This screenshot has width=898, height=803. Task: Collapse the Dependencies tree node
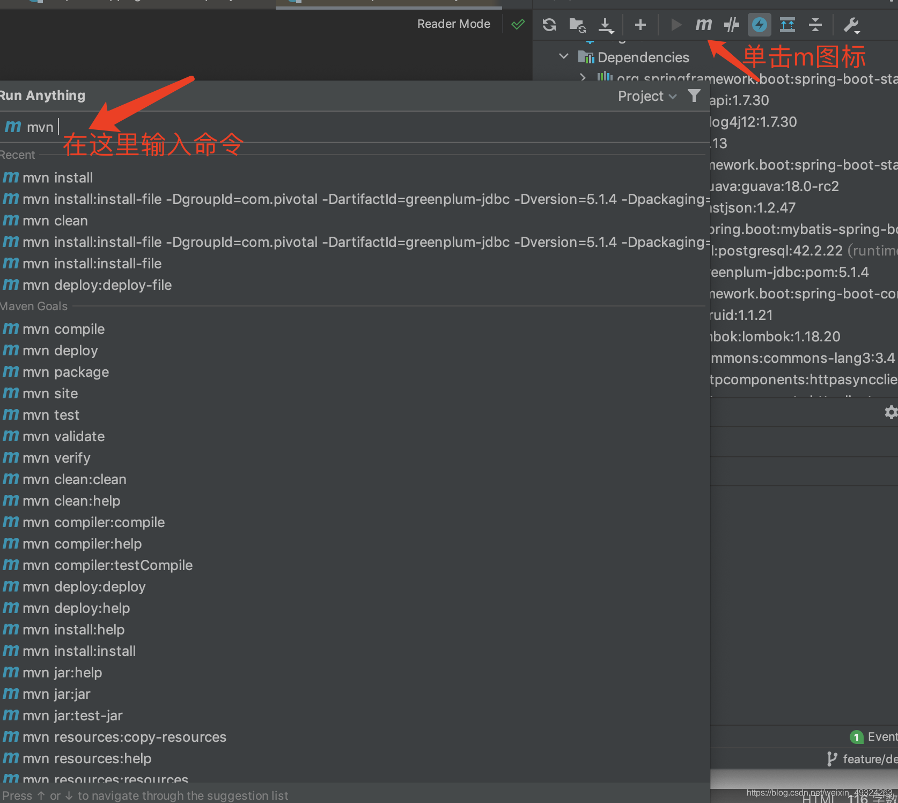tap(564, 56)
